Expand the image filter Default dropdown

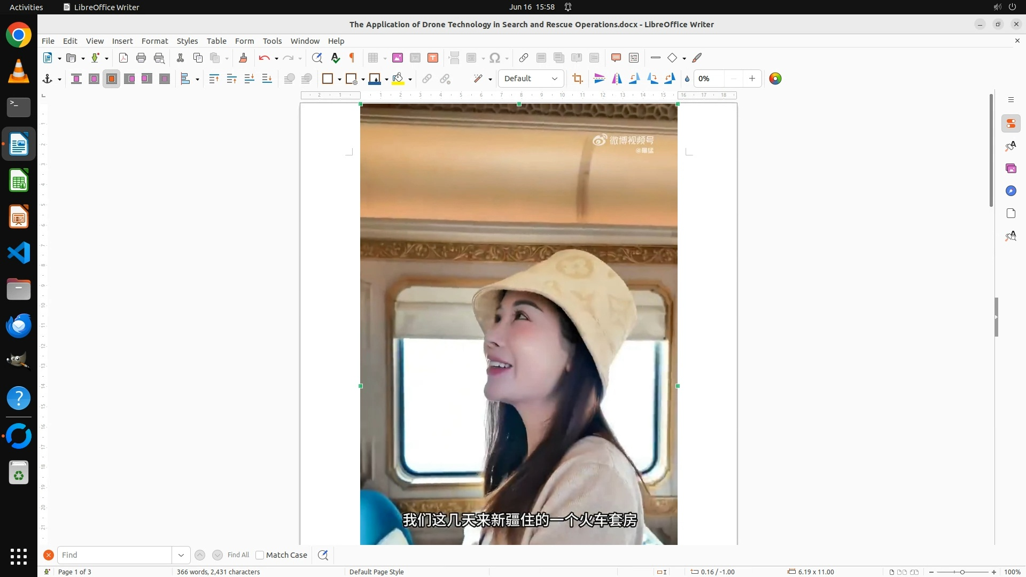point(555,79)
